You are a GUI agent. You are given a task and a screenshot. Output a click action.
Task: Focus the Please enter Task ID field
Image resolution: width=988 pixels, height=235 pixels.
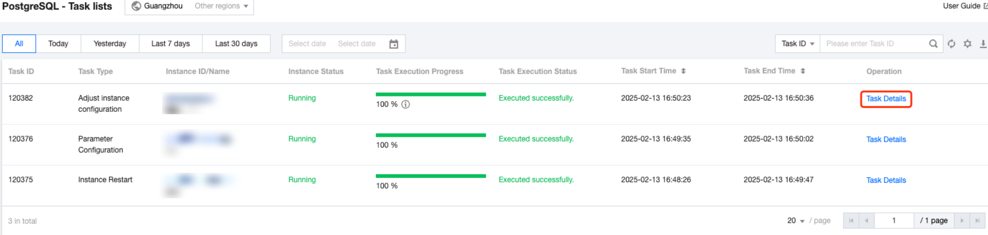point(873,44)
